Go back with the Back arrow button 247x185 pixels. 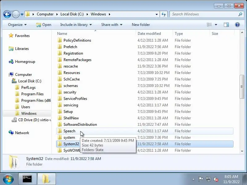[x=7, y=14]
